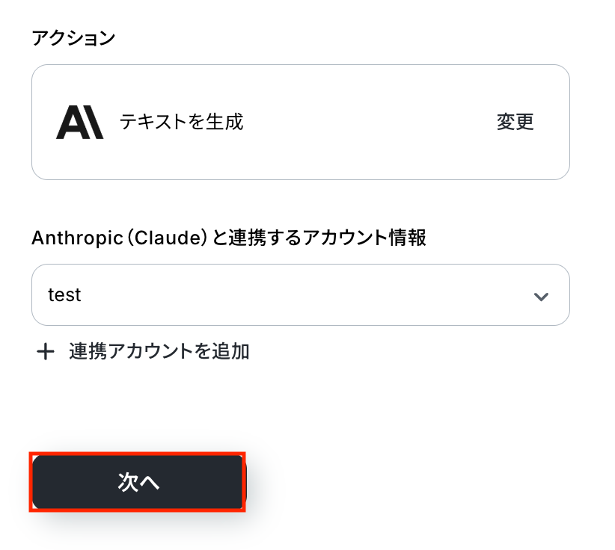
Task: Change the action via 変更
Action: (515, 122)
